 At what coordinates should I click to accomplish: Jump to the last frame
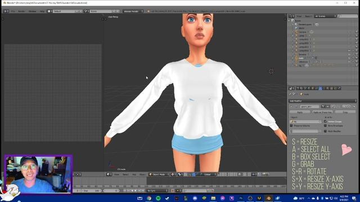point(143,191)
